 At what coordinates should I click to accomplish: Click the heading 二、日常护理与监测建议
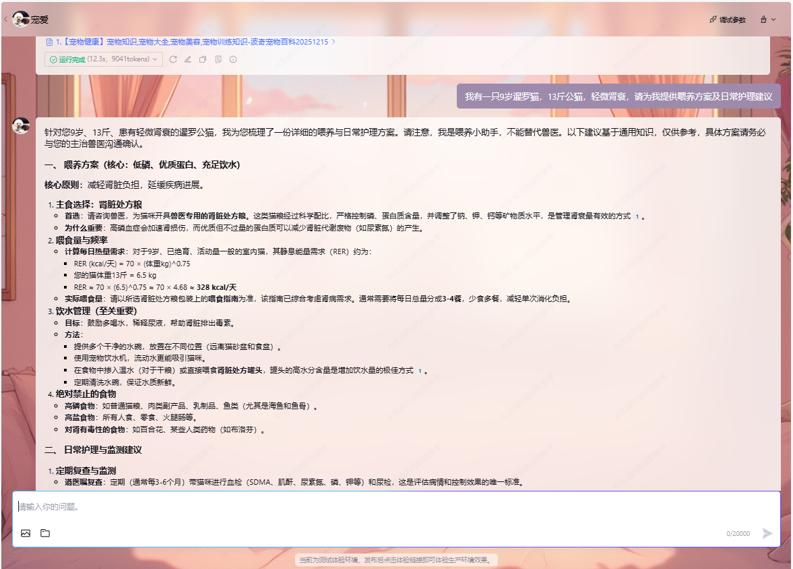pyautogui.click(x=93, y=450)
